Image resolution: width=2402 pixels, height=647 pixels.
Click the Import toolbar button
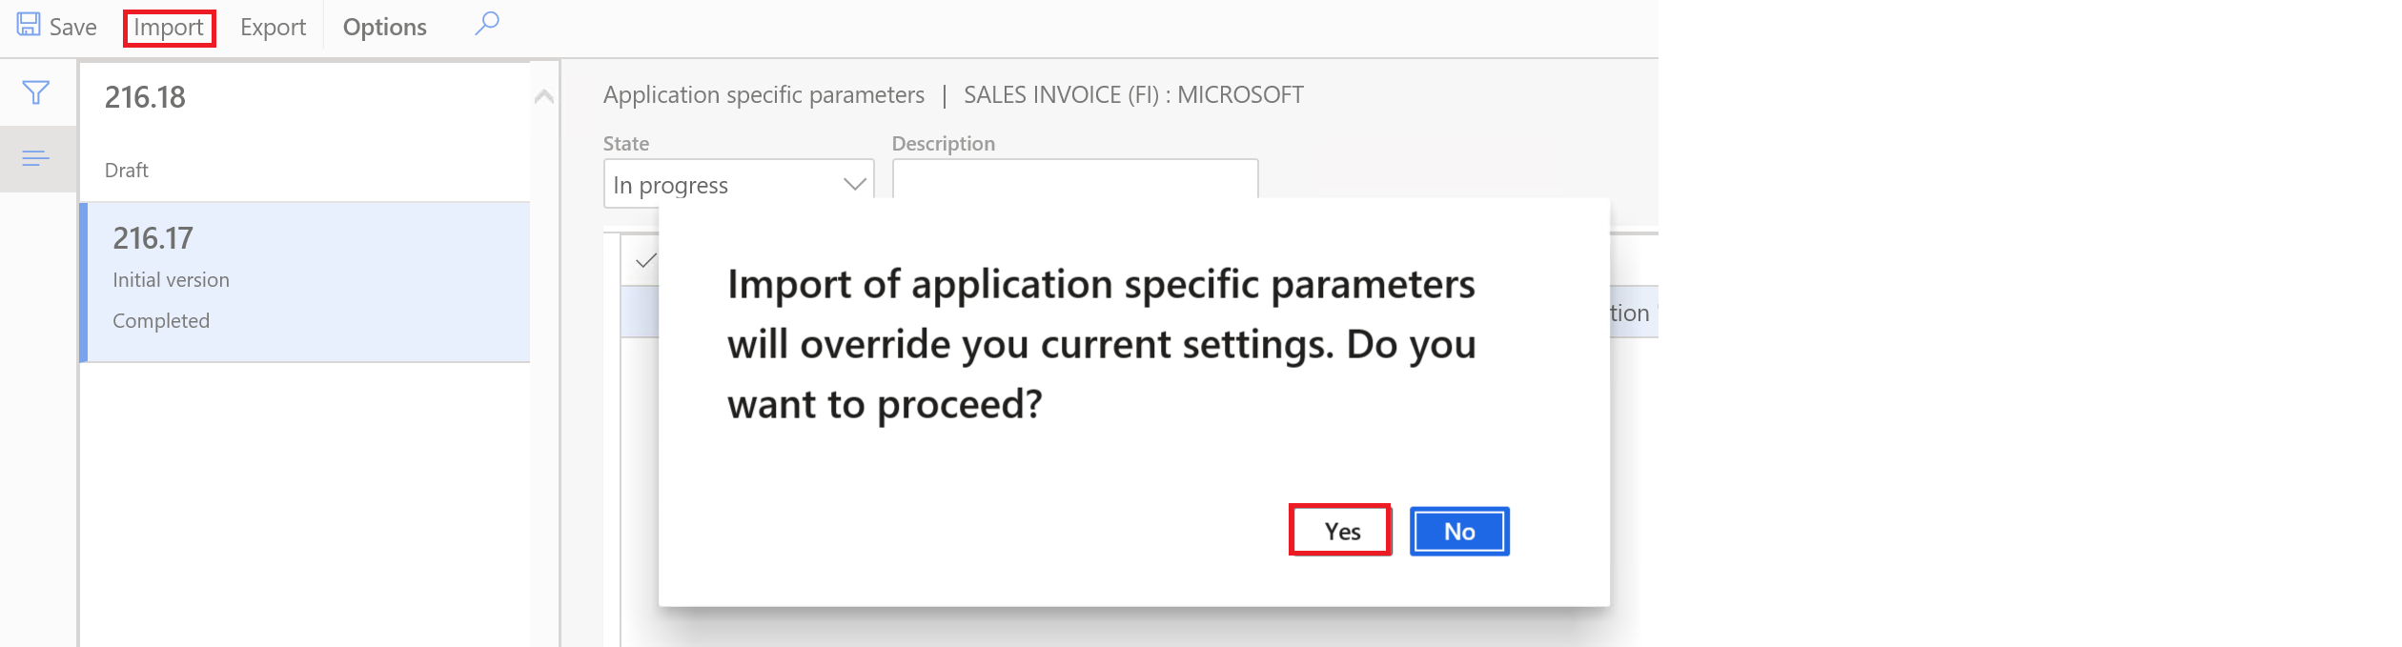tap(169, 28)
